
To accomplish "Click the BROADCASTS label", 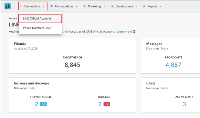I will click(x=174, y=57).
